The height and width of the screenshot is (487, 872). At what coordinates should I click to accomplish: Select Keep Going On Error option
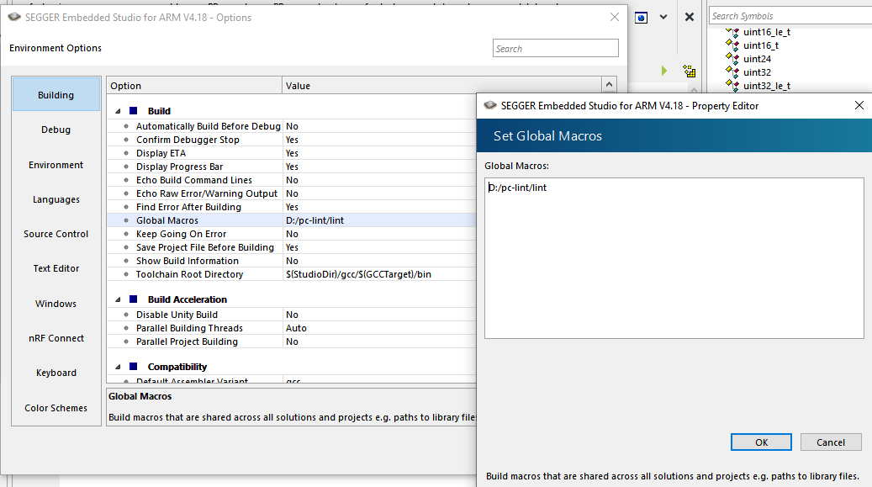[181, 234]
